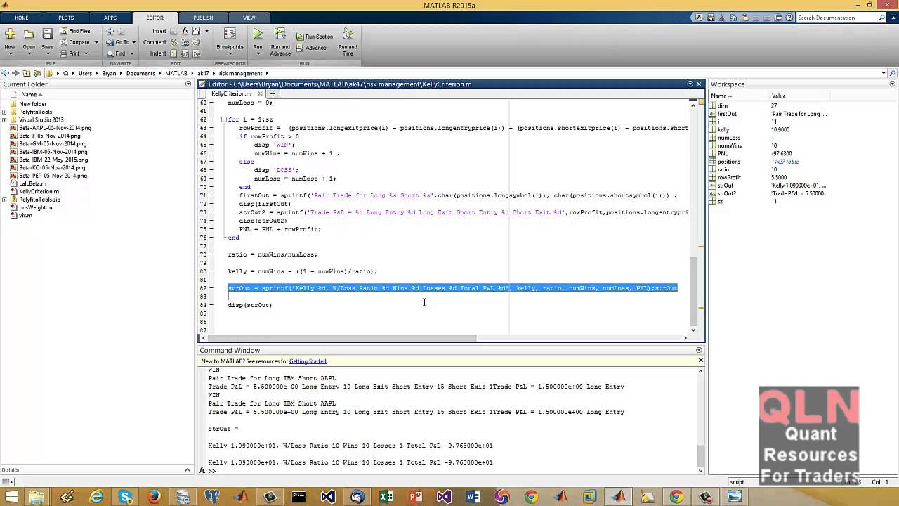Switch to the VIEW tab
899x506 pixels.
[249, 18]
